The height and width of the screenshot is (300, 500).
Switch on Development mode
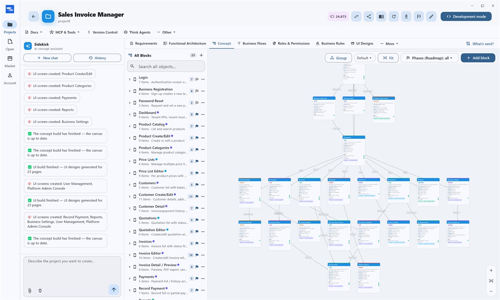466,17
